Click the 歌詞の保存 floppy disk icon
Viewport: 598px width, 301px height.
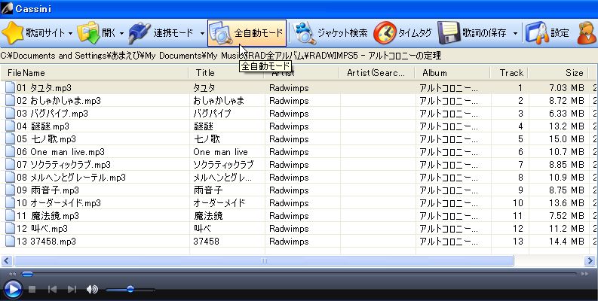[449, 33]
